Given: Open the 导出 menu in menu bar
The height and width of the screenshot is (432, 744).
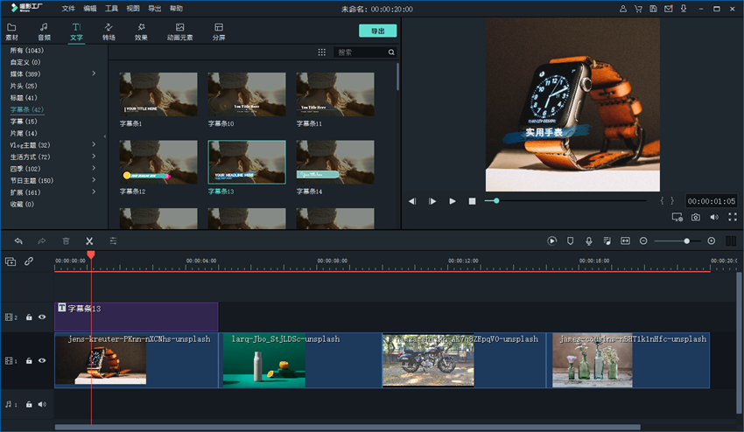Looking at the screenshot, I should click(154, 9).
